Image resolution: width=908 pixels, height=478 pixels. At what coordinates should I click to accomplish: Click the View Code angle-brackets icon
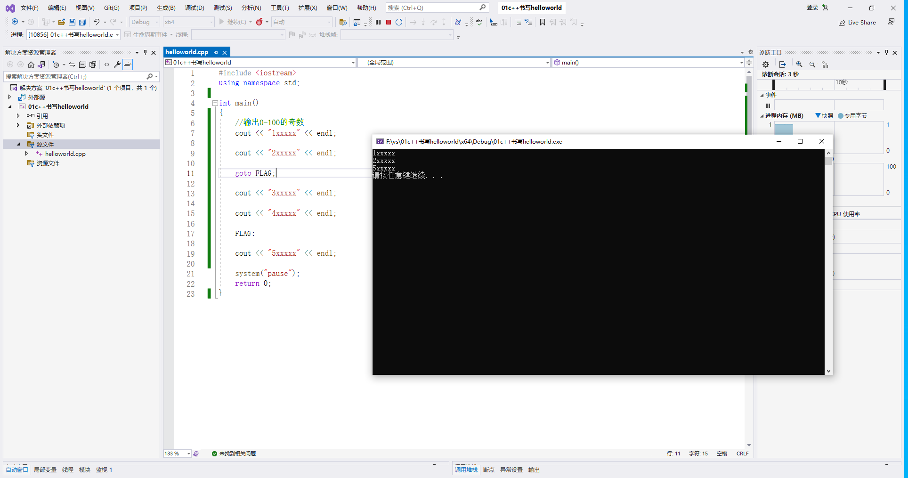107,65
